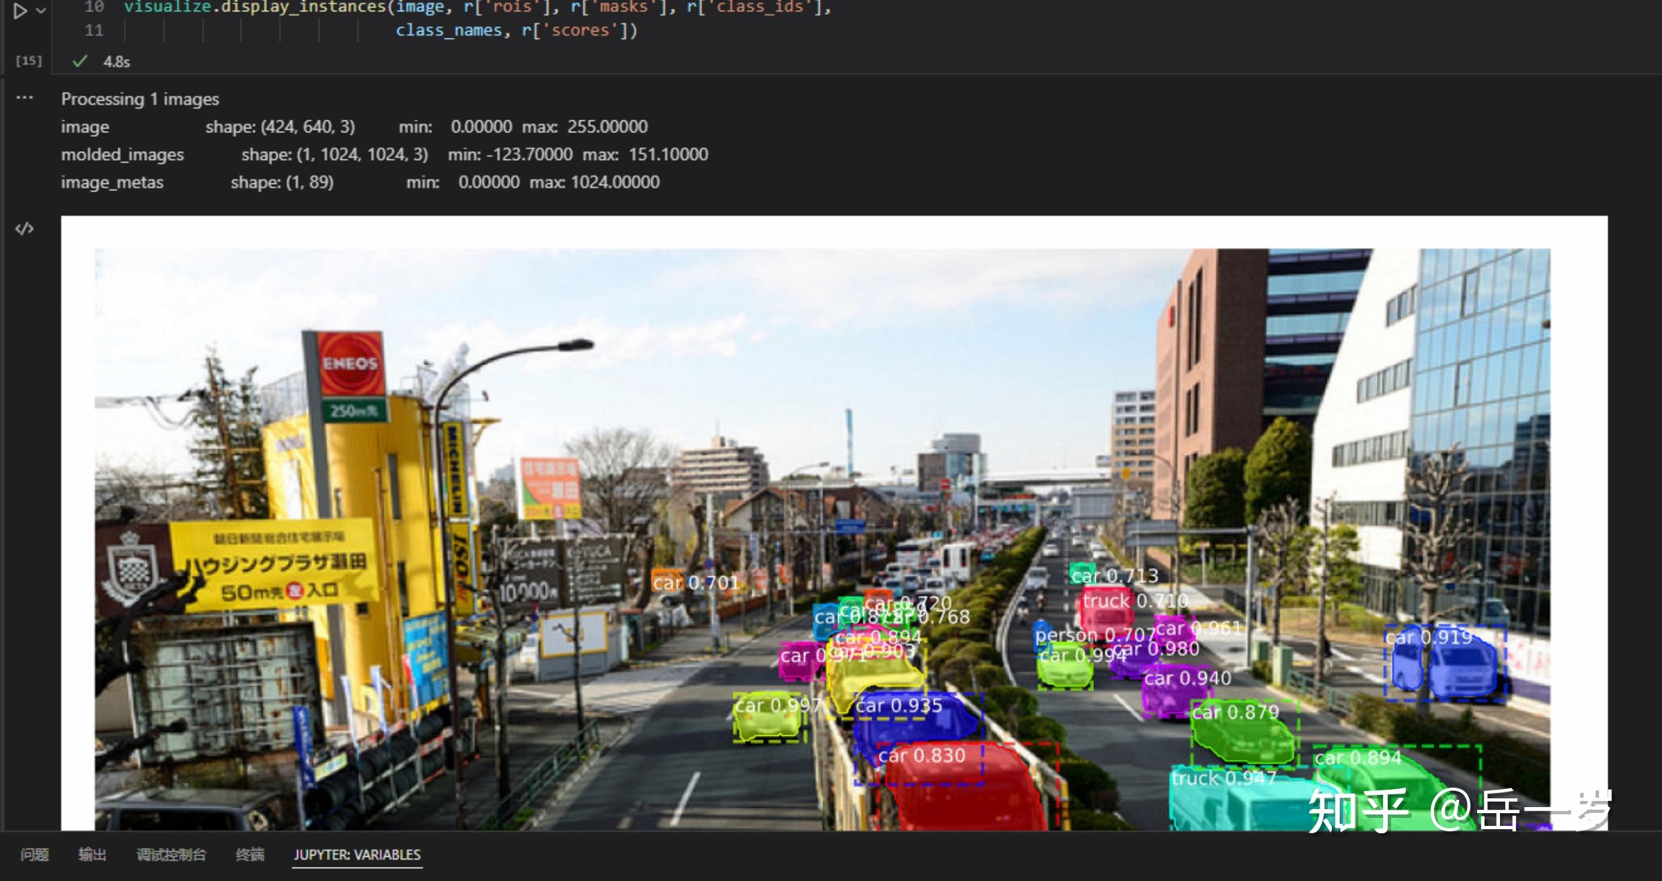
Task: Select the JUPYTER: VARIABLES tab
Action: [357, 855]
